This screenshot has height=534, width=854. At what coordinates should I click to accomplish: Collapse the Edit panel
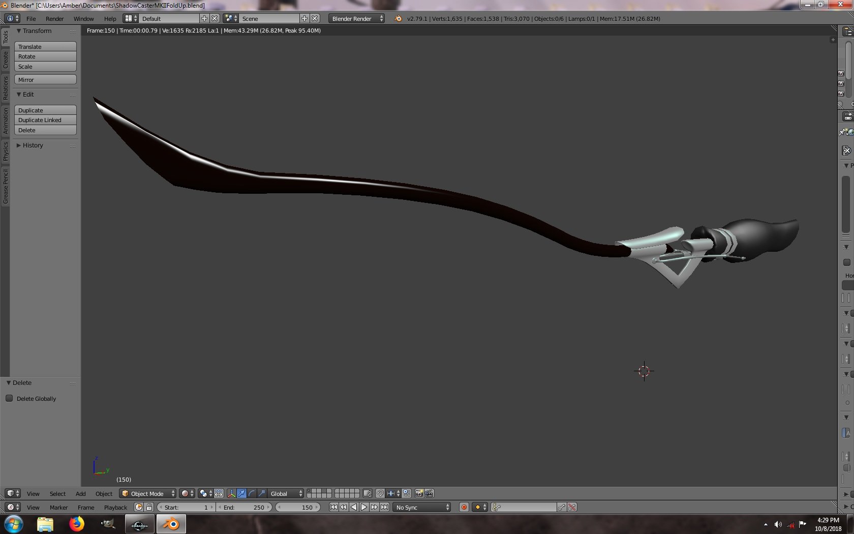coord(19,95)
